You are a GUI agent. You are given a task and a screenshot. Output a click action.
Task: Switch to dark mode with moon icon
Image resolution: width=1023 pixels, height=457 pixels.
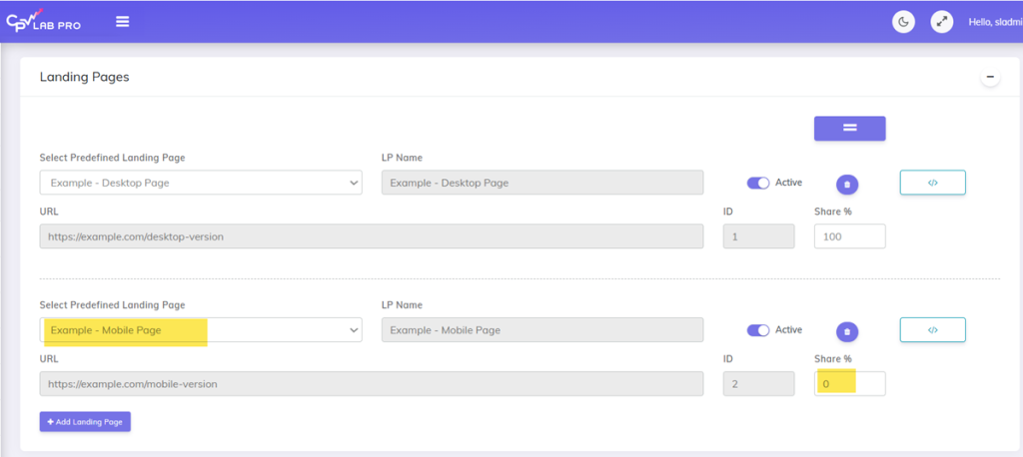pyautogui.click(x=903, y=22)
